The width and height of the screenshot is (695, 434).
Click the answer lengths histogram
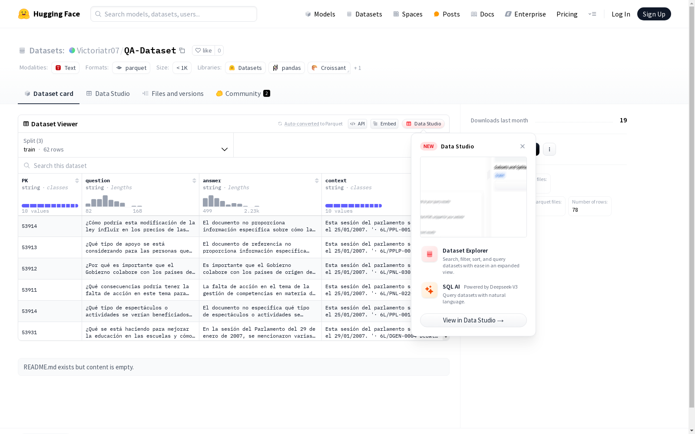click(x=231, y=201)
